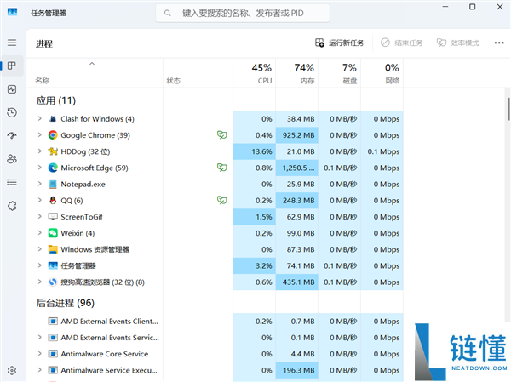
Task: Click the 435.1 MB memory cell
Action: [297, 282]
